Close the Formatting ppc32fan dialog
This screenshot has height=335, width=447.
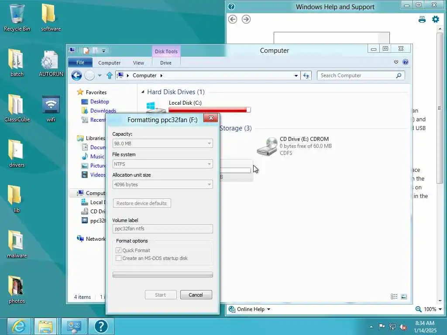(211, 118)
